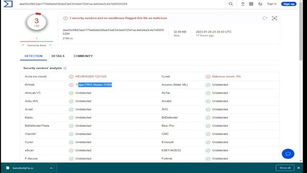
Task: Click the reanalyze file icon
Action: pyautogui.click(x=265, y=18)
